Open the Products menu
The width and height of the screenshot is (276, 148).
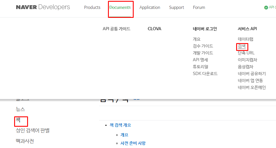(92, 7)
